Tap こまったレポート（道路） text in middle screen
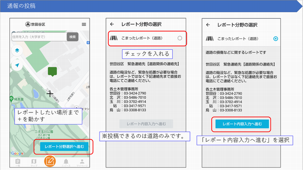The image size is (303, 170). click(x=142, y=38)
